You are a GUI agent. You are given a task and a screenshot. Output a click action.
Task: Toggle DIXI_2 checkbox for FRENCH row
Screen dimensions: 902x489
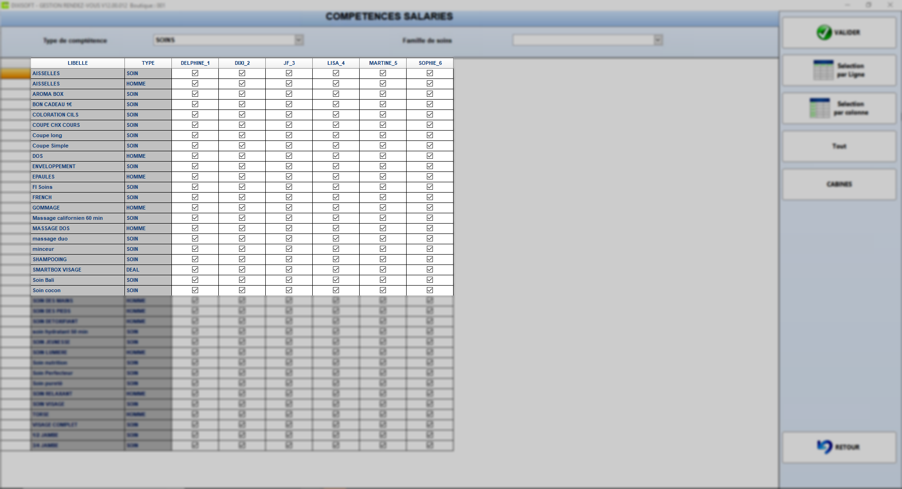(242, 197)
